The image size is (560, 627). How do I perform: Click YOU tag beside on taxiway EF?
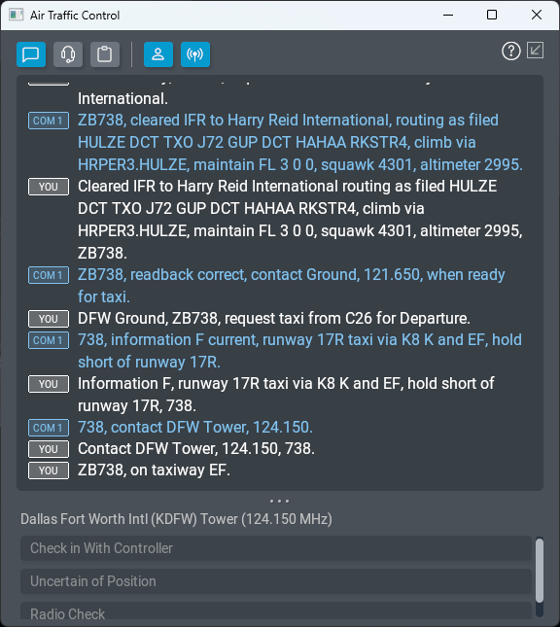(49, 470)
